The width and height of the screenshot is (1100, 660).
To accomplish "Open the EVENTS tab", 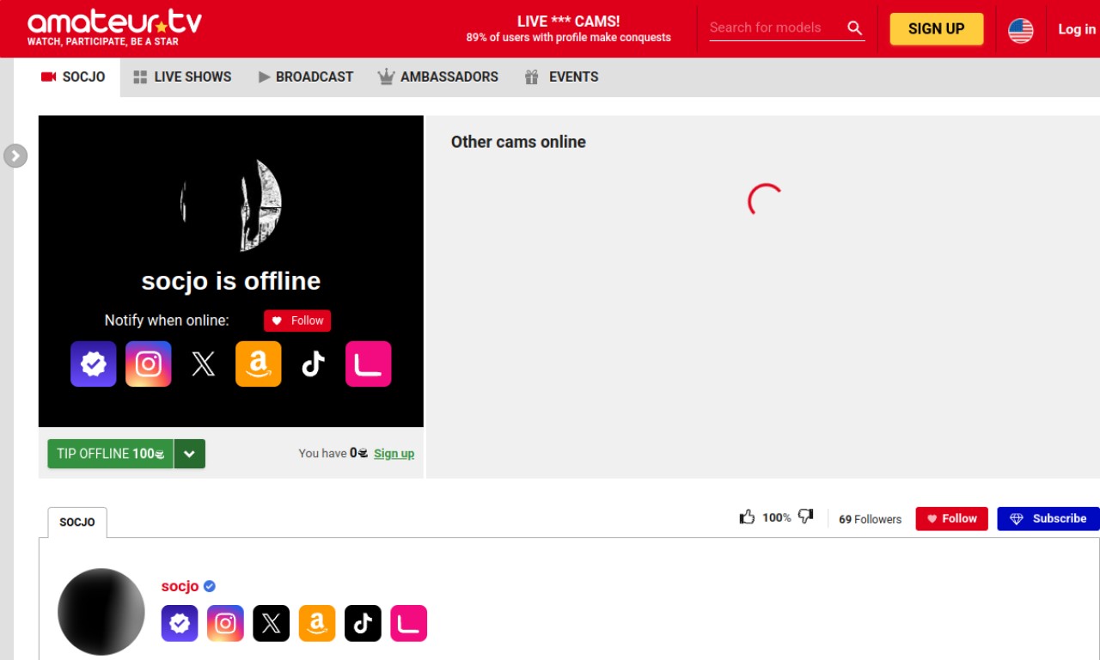I will pyautogui.click(x=561, y=76).
